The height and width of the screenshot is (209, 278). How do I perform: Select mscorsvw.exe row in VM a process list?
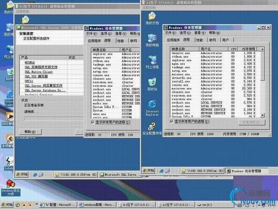click(x=216, y=89)
